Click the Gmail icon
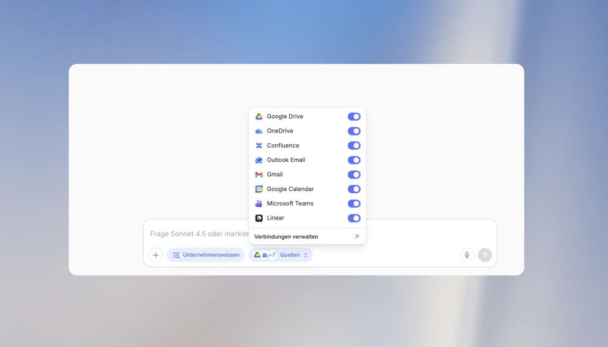This screenshot has height=347, width=608. click(259, 174)
